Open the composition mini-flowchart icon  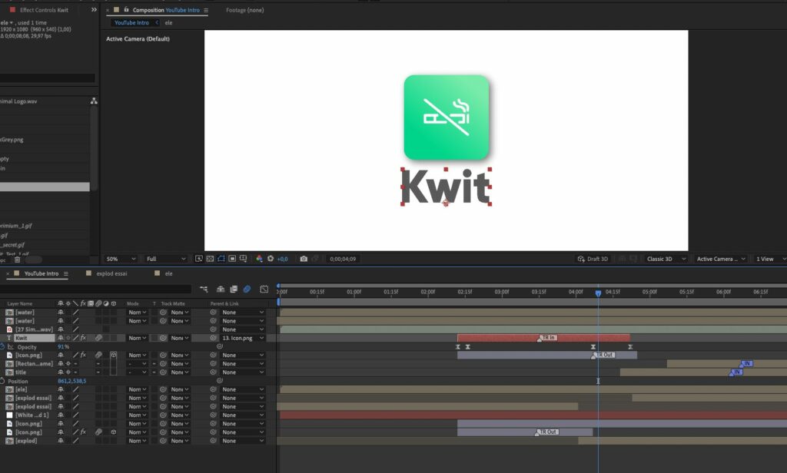tap(205, 289)
